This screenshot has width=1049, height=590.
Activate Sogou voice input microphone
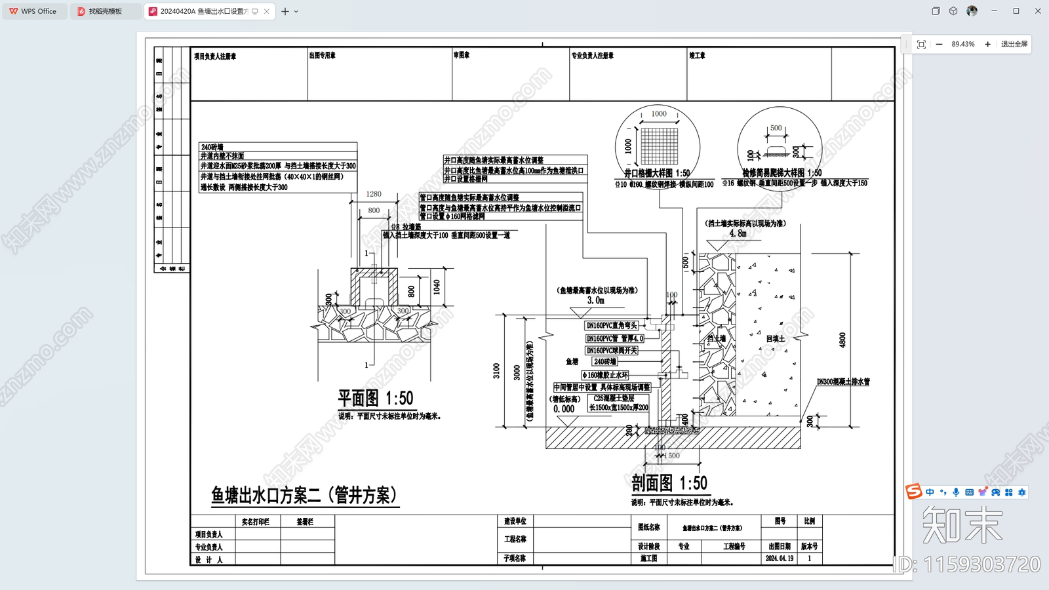pyautogui.click(x=956, y=492)
